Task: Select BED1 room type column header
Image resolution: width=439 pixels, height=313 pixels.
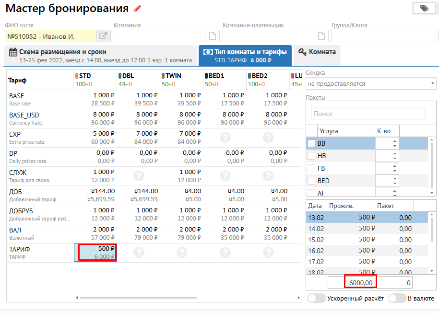Action: 225,80
